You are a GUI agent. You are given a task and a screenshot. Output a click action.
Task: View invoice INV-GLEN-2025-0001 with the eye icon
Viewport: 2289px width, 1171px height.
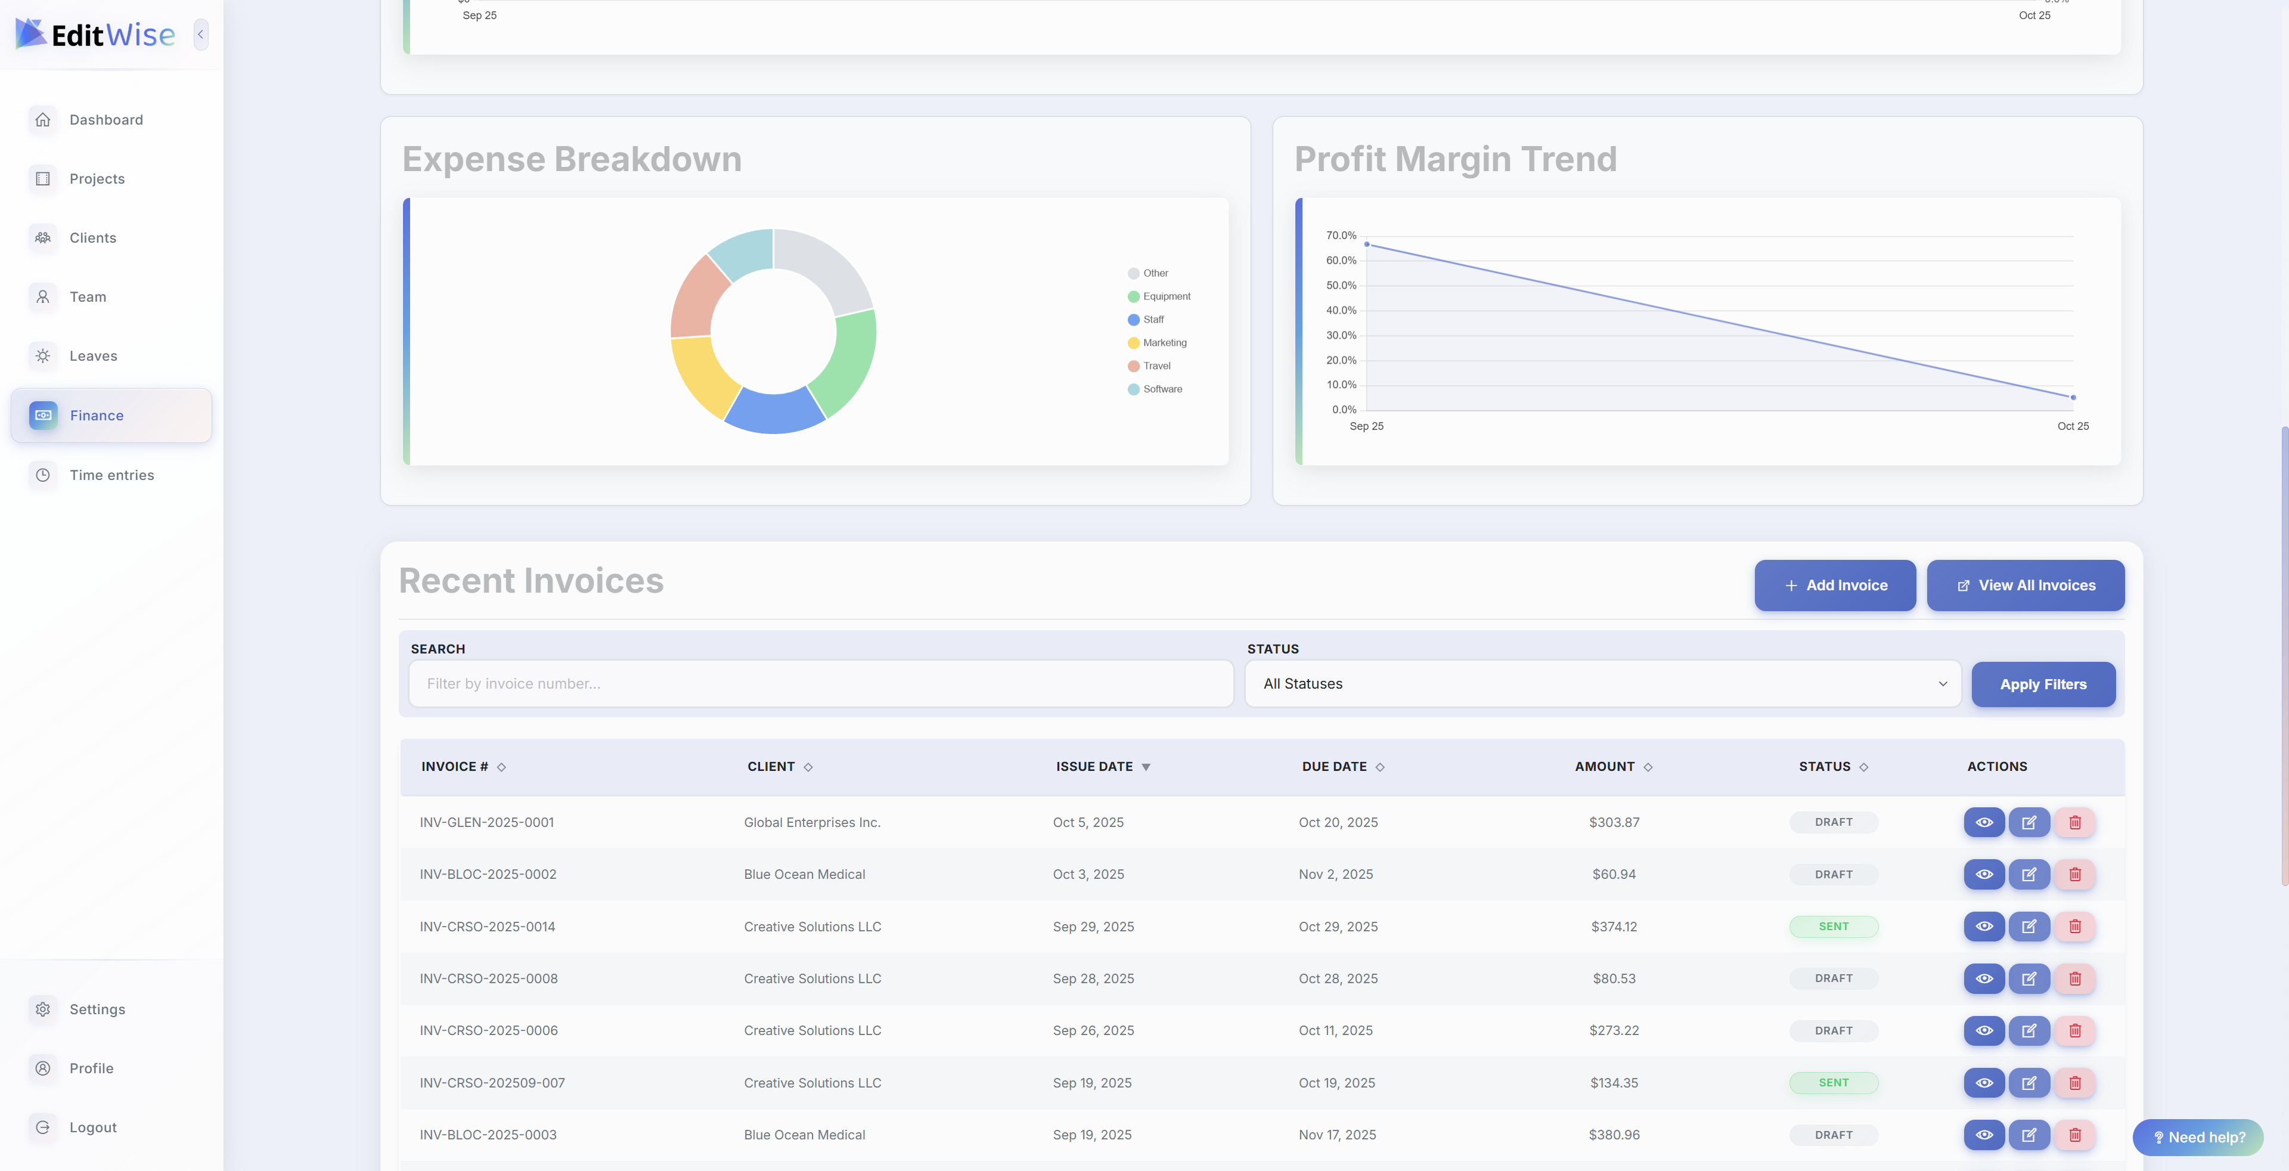click(x=1984, y=822)
